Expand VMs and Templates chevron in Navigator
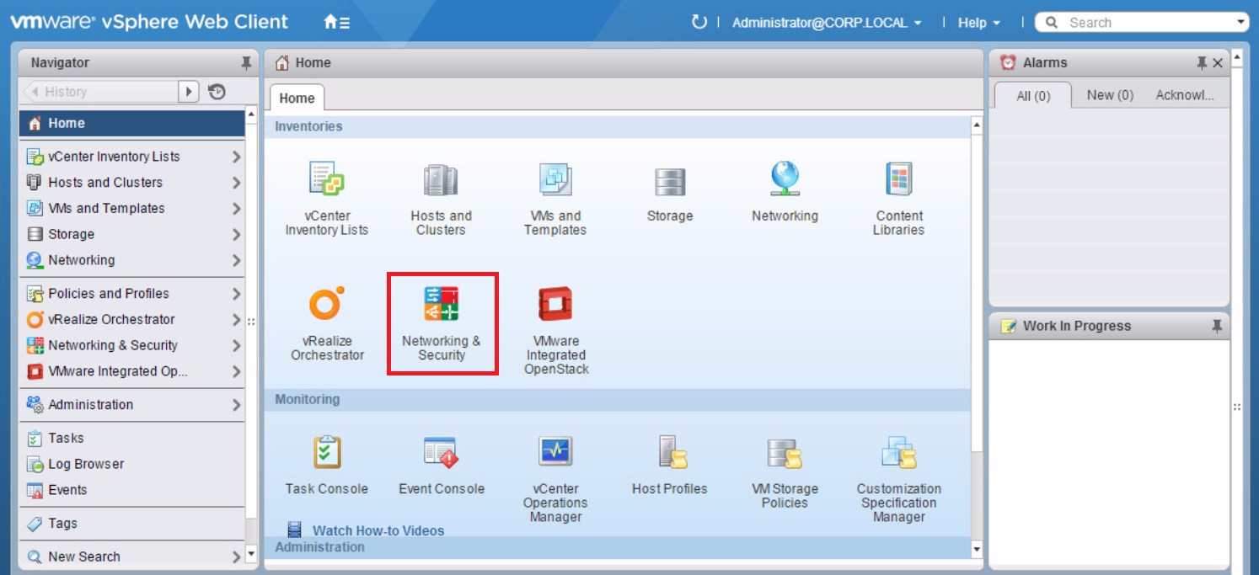Image resolution: width=1259 pixels, height=575 pixels. coord(236,209)
